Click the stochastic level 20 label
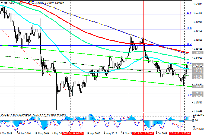This screenshot has width=204, height=136. click(x=194, y=127)
